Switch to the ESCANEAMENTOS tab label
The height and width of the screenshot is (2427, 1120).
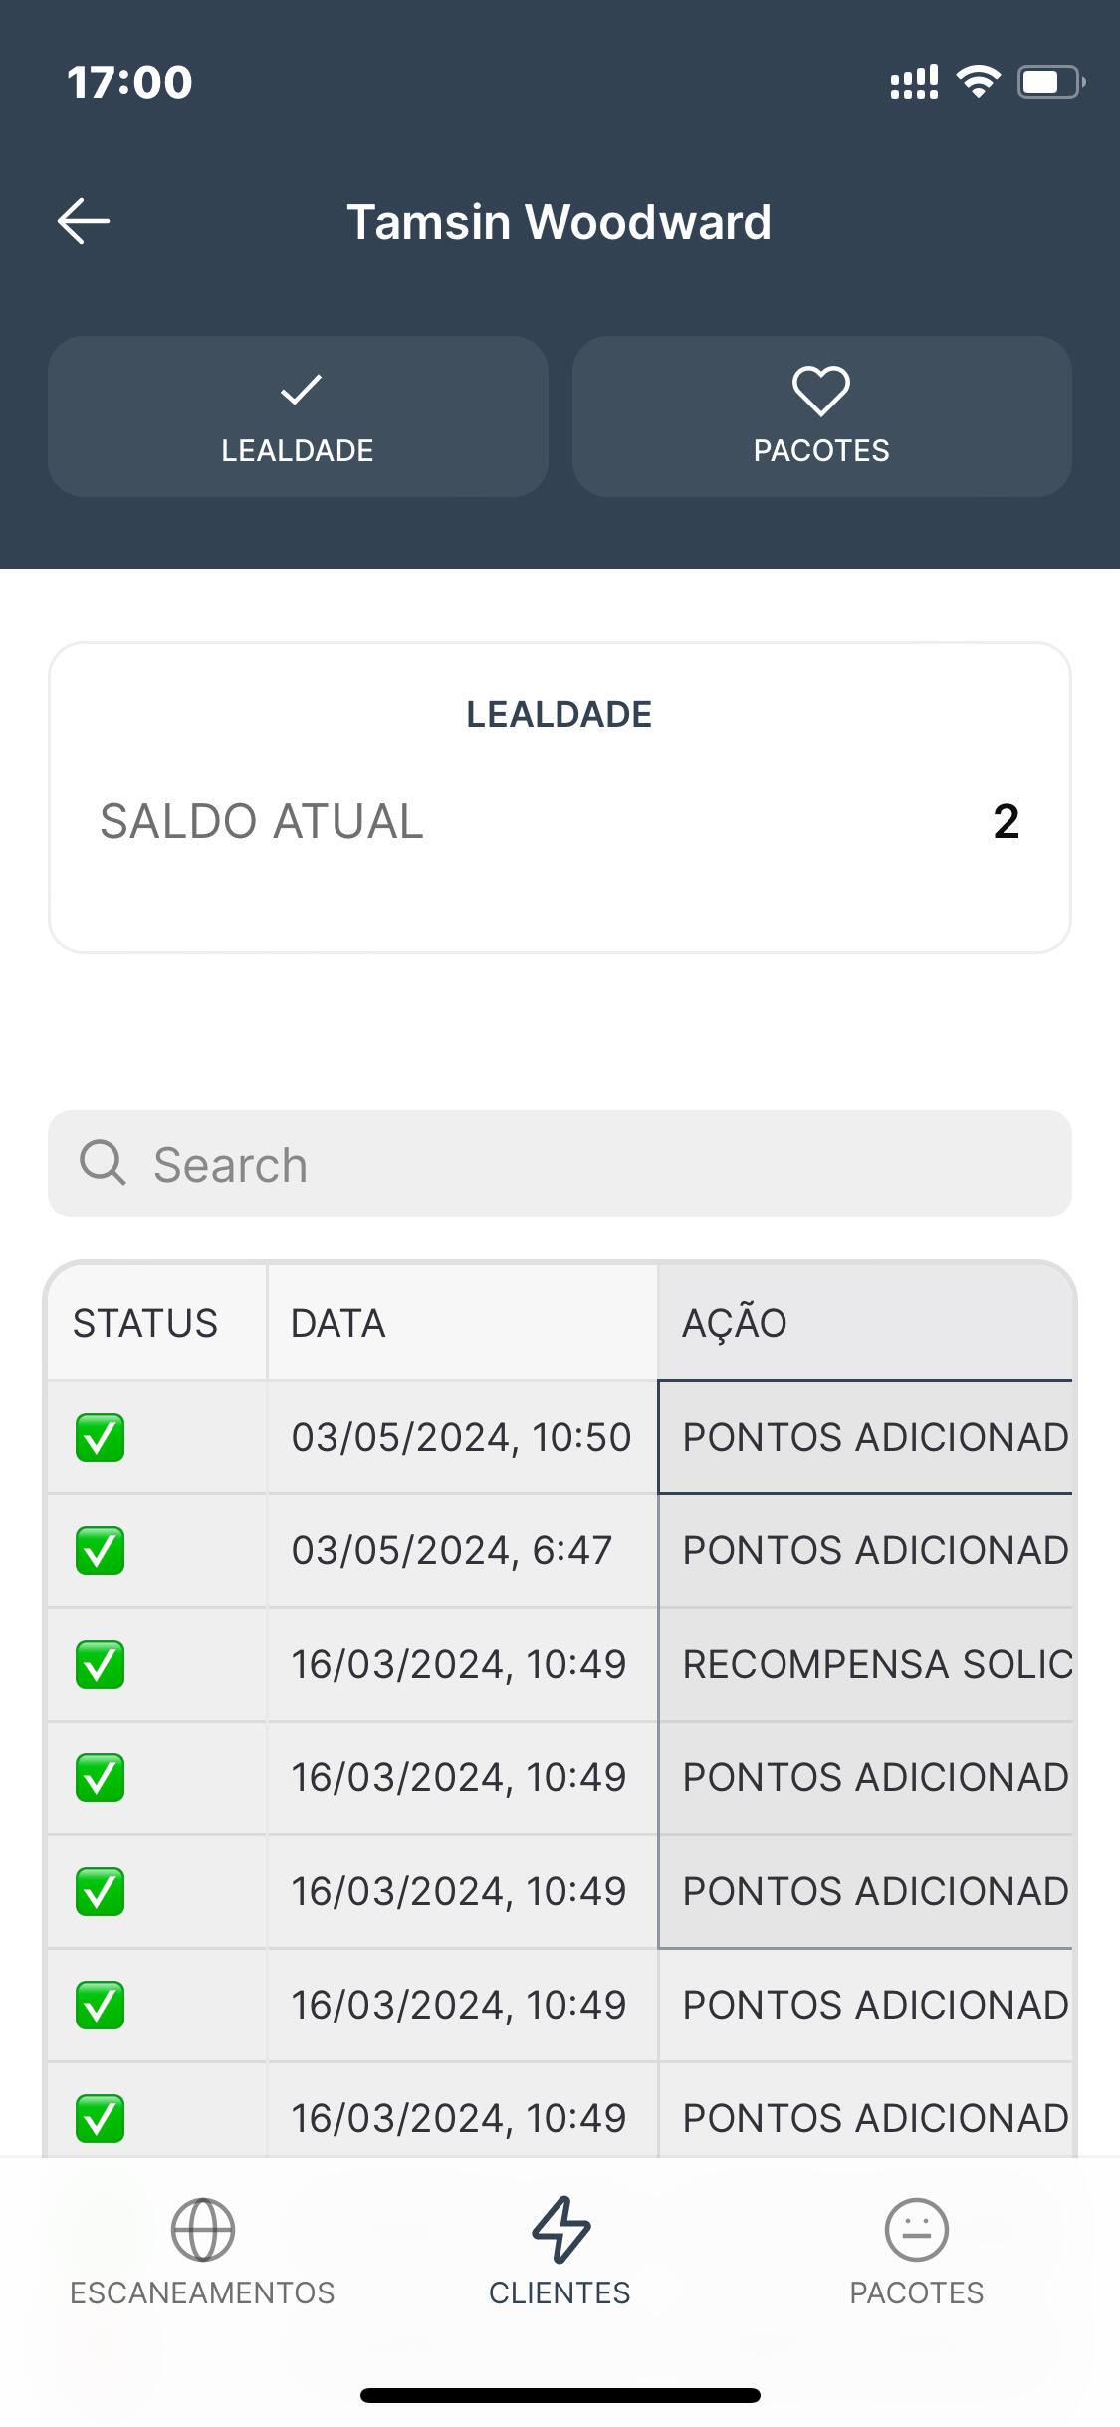click(202, 2292)
